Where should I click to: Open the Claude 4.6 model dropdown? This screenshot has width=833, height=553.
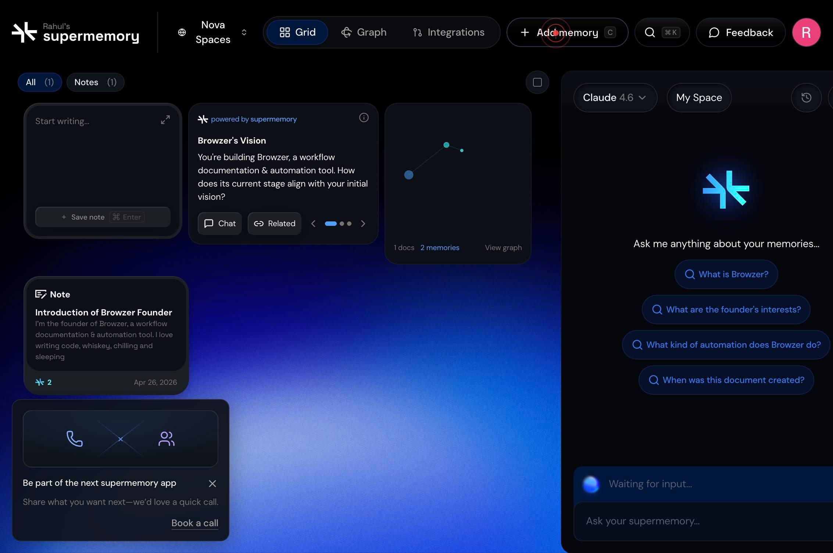pyautogui.click(x=615, y=98)
